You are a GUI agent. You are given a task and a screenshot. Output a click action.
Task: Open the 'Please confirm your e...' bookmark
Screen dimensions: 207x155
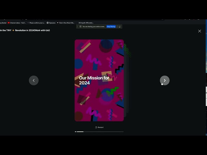point(36,23)
